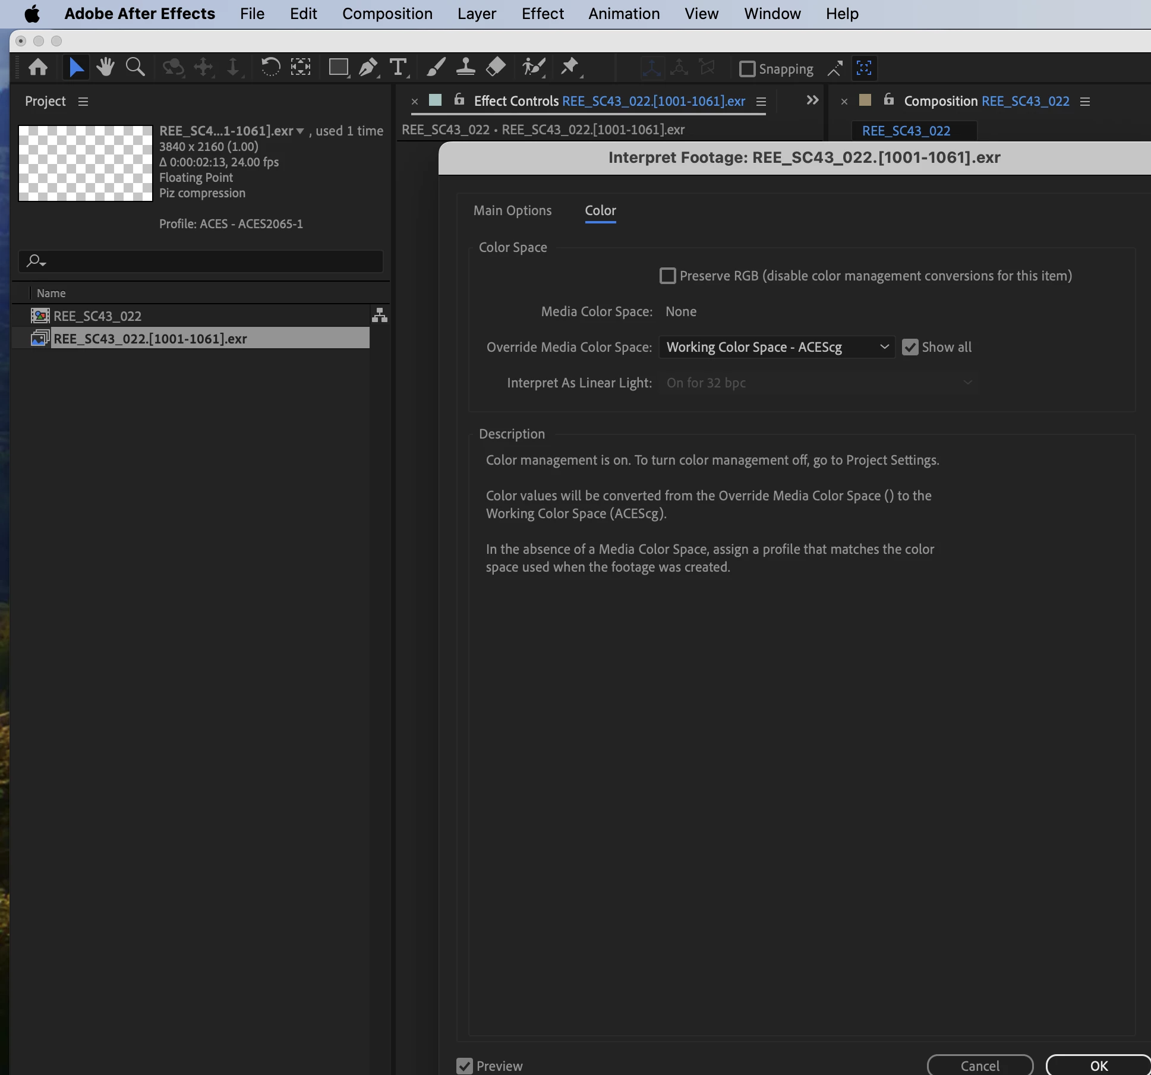Click the Home icon in toolbar
1151x1075 pixels.
click(x=38, y=67)
